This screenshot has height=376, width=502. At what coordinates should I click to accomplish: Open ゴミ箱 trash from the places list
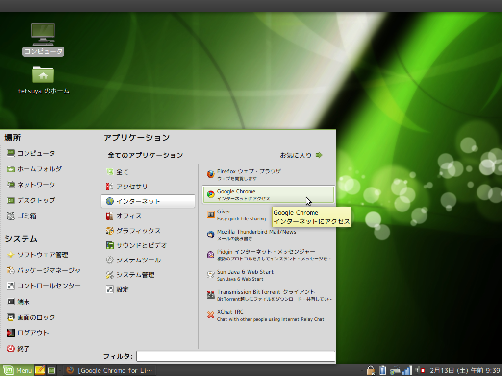point(22,216)
